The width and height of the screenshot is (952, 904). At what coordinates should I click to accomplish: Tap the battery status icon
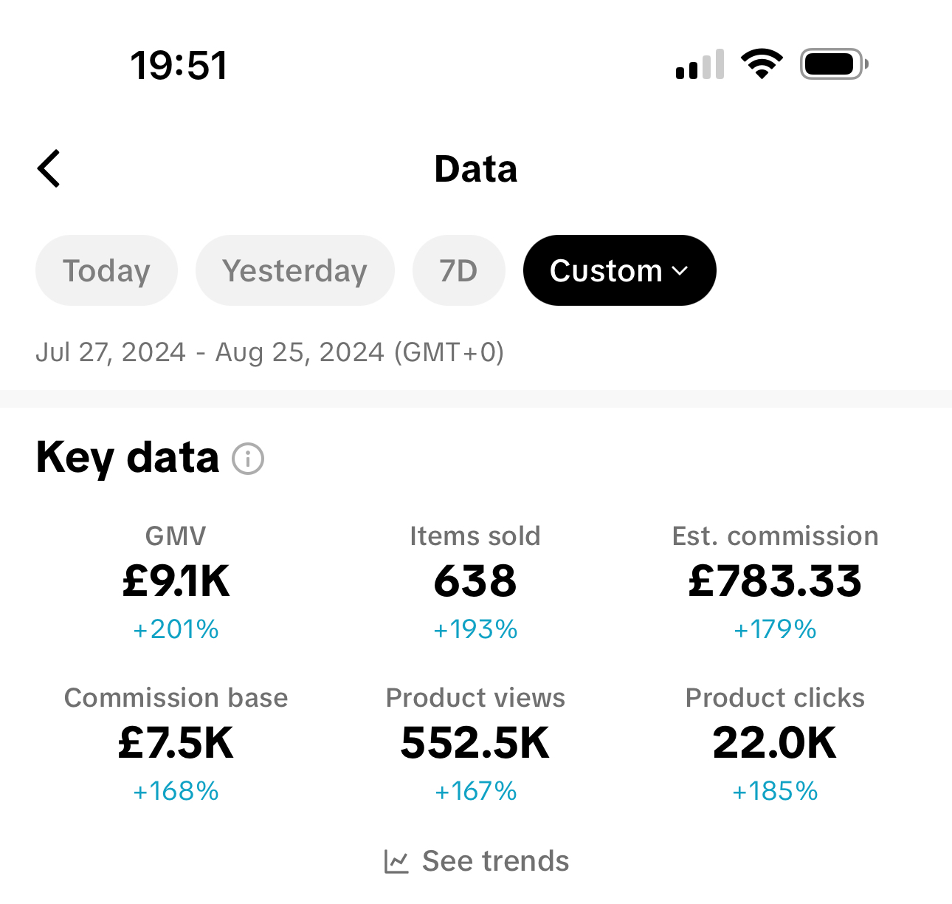[x=834, y=64]
